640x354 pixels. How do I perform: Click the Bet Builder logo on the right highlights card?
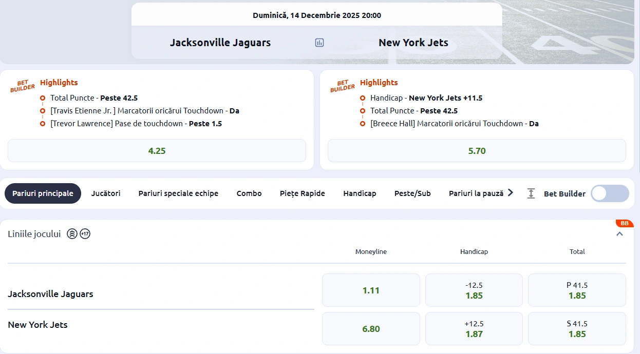point(342,85)
